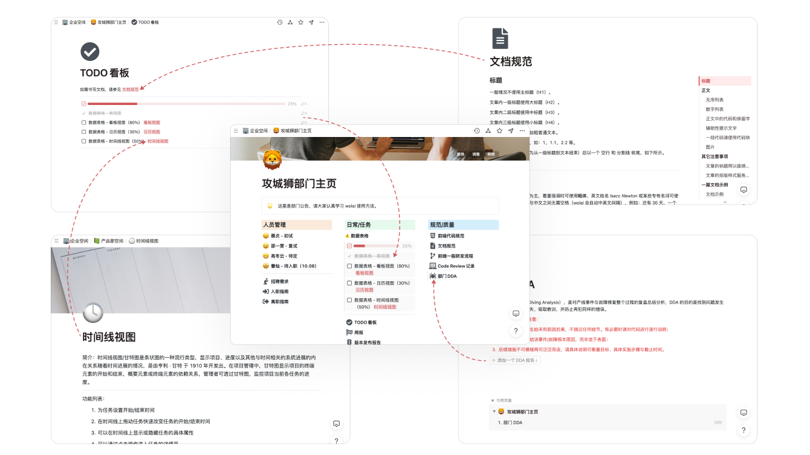Check 数据表格 - 看板视图 (80%) in TODO 看板 window
The height and width of the screenshot is (455, 810).
click(x=84, y=122)
